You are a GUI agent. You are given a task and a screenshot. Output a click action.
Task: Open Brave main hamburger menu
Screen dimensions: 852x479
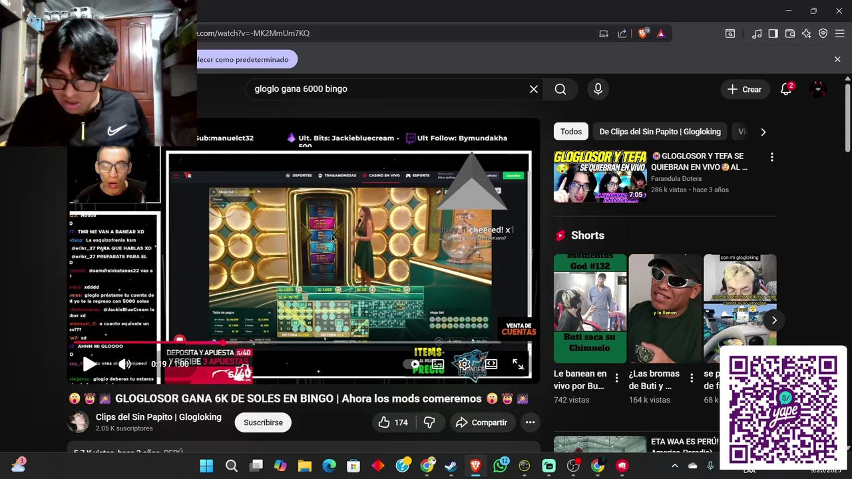839,33
